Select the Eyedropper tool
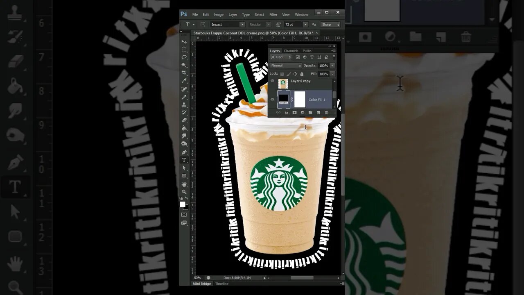Screen dimensions: 524x295 (184, 81)
